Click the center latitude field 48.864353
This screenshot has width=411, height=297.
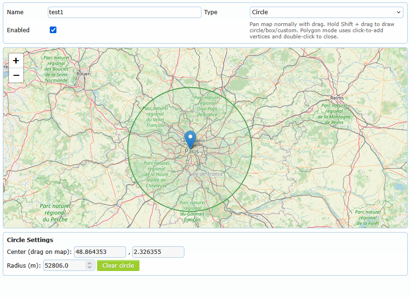(x=100, y=252)
